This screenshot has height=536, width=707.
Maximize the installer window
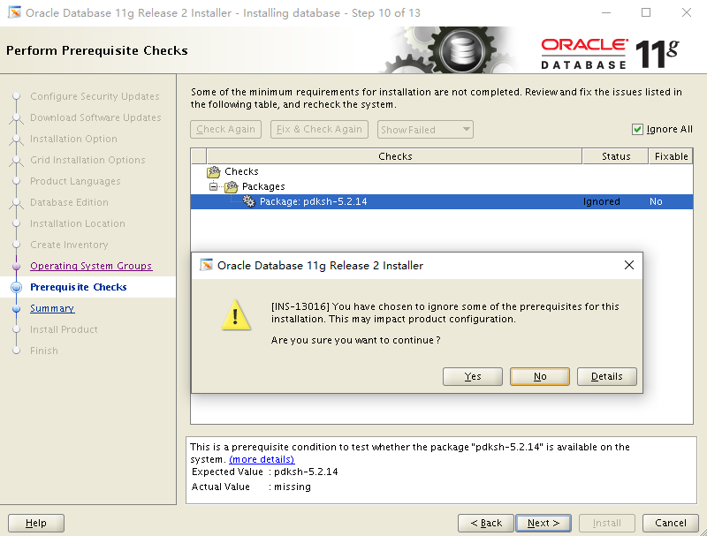(x=646, y=12)
